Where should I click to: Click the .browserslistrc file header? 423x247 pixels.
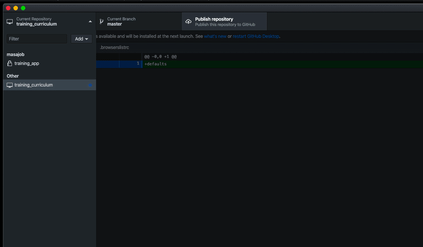tap(114, 47)
